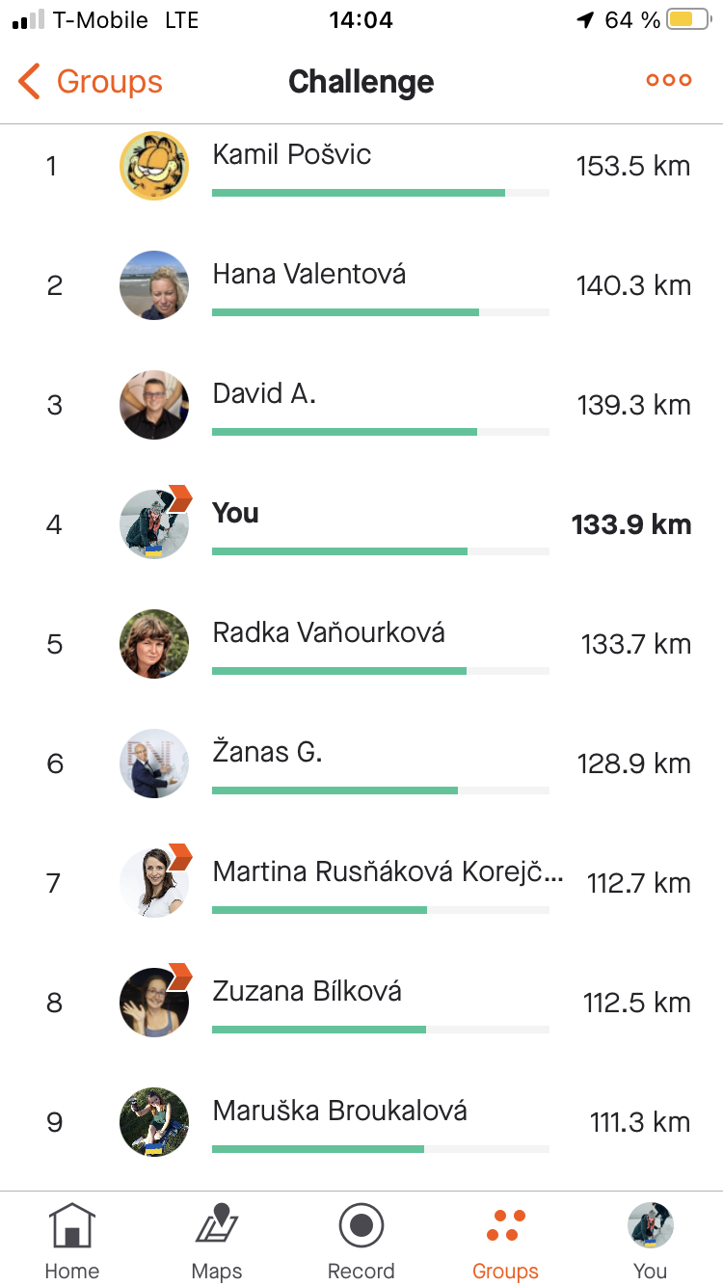Select Zuzana Bílková's name

(x=307, y=992)
